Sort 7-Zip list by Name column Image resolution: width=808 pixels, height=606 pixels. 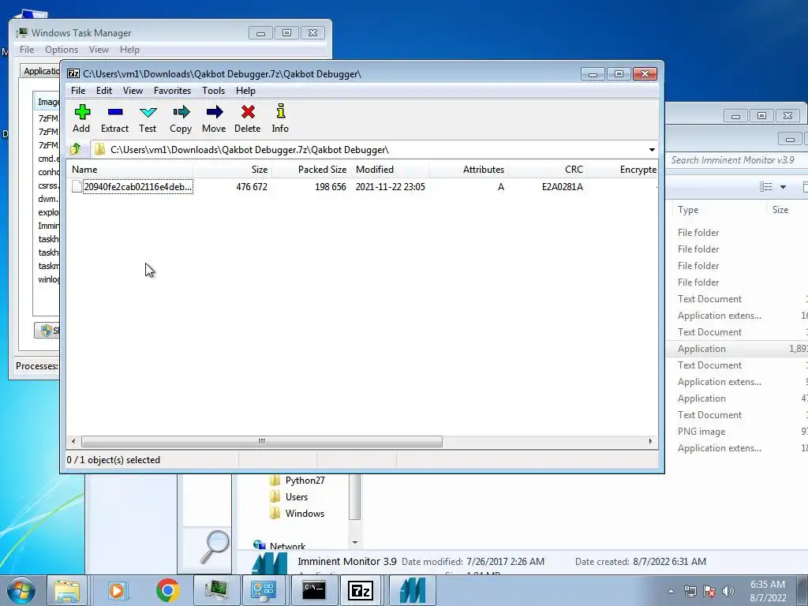[130, 170]
